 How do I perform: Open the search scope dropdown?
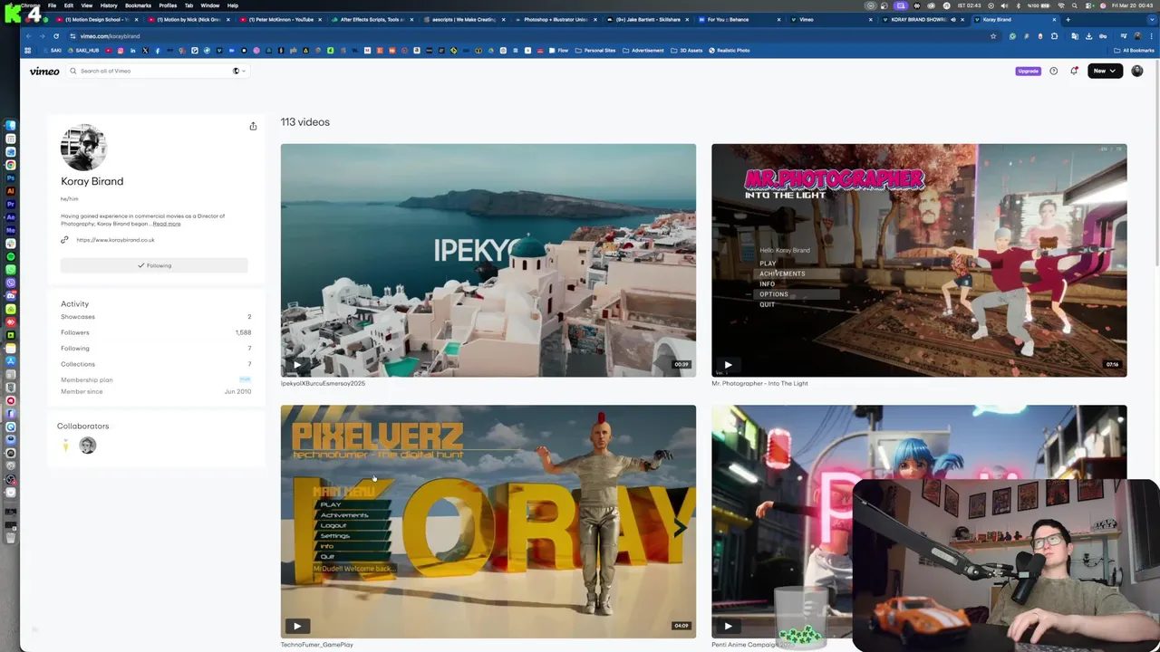(x=238, y=71)
